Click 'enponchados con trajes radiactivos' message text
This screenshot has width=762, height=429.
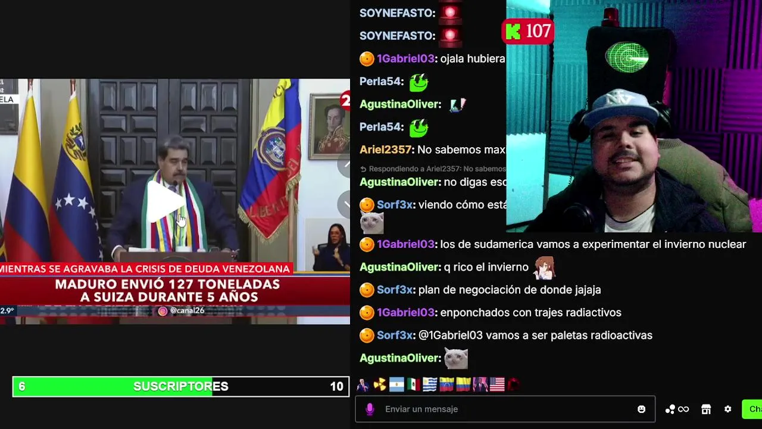[531, 312]
